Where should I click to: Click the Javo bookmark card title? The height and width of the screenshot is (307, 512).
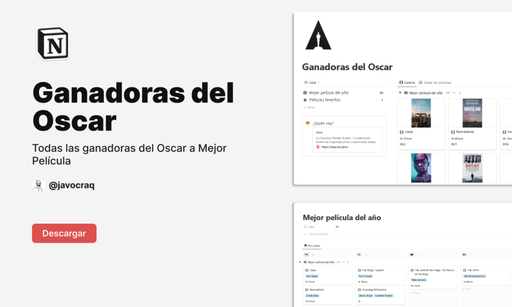click(x=319, y=132)
